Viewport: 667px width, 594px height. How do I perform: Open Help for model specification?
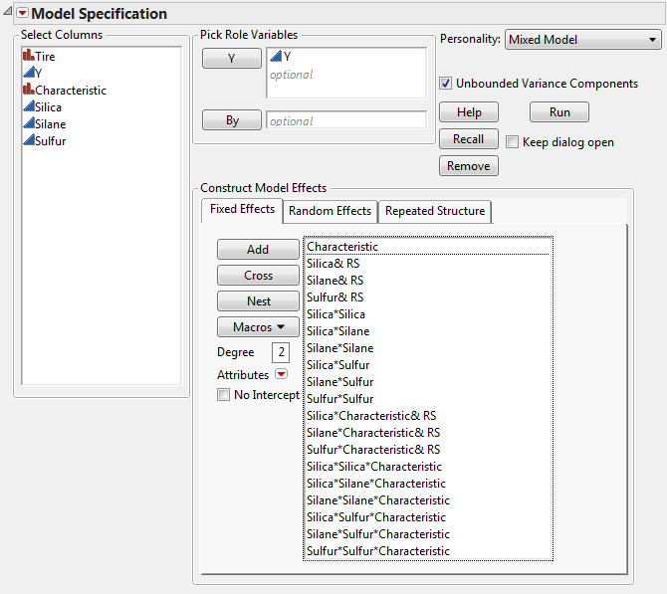click(x=469, y=112)
